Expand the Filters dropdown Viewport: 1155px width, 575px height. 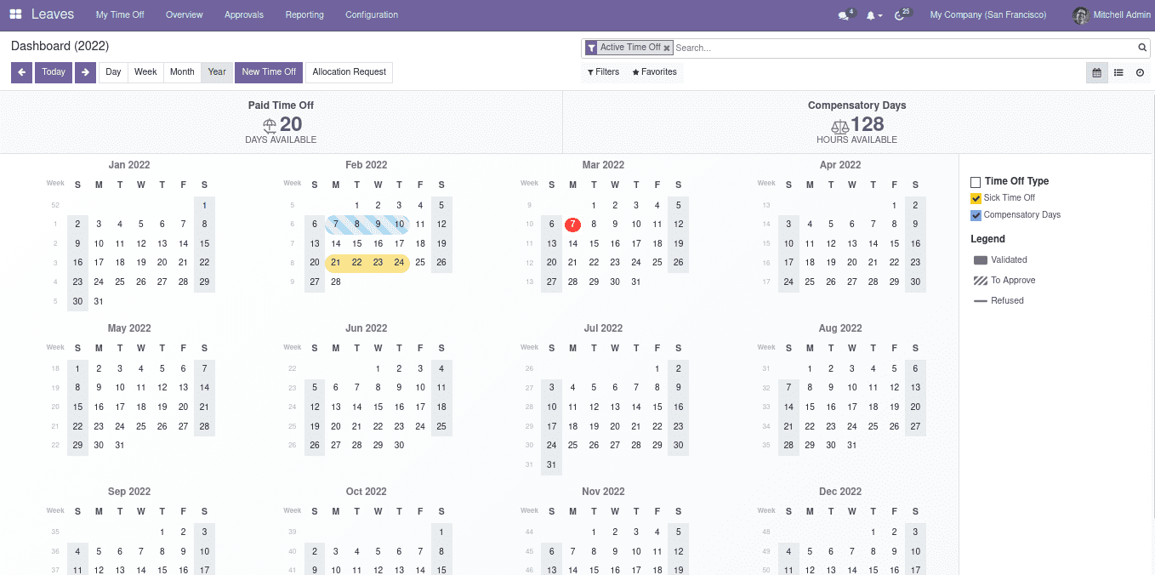[603, 72]
